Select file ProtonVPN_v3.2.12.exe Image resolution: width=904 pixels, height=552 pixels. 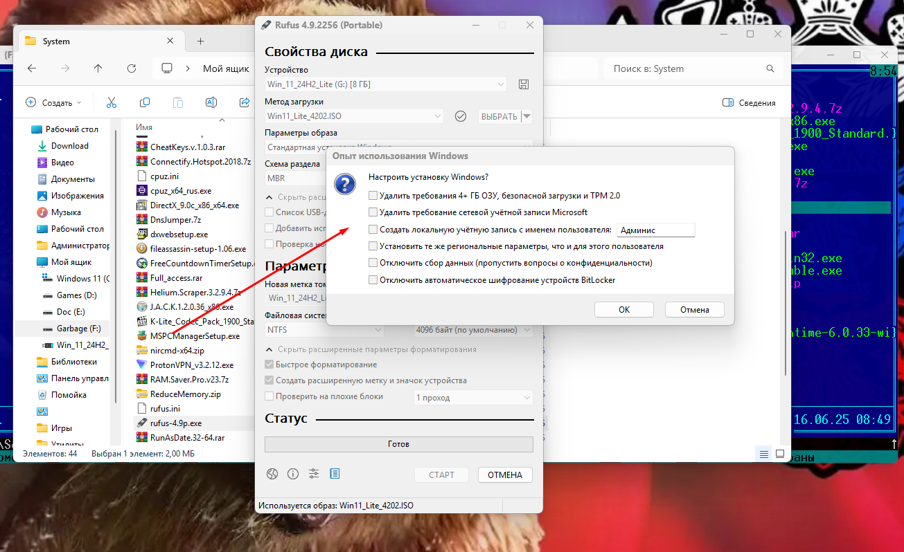point(192,365)
